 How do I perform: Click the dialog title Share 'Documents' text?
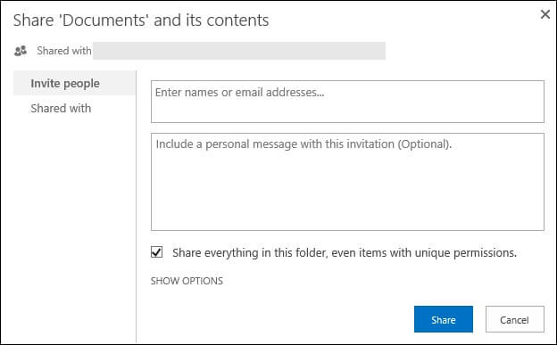coord(141,21)
